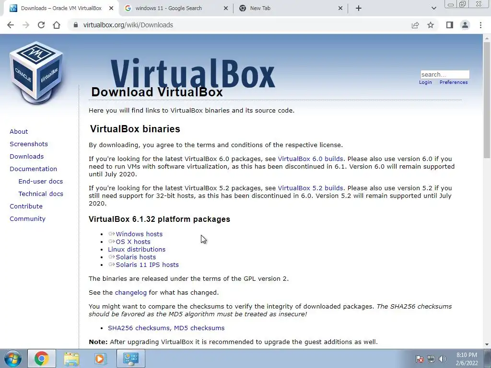
Task: Click the Download VirtualBox heading
Action: [x=157, y=92]
